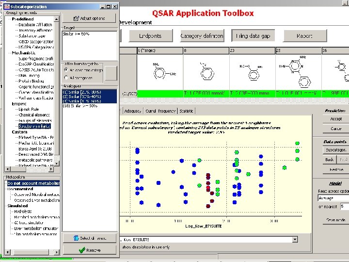Click the Subcategorization window title icon
349x262 pixels.
7,7
